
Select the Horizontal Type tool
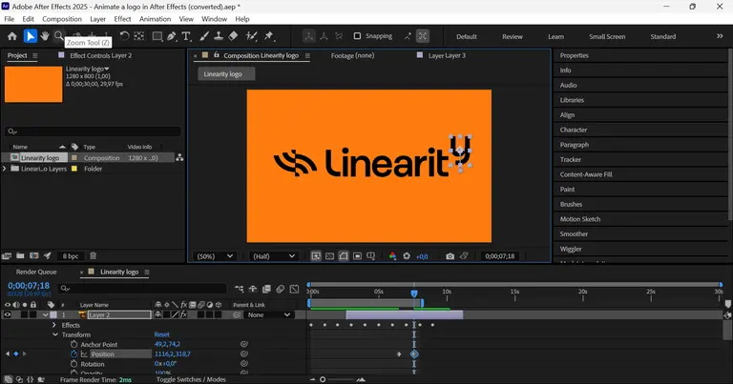[x=186, y=36]
